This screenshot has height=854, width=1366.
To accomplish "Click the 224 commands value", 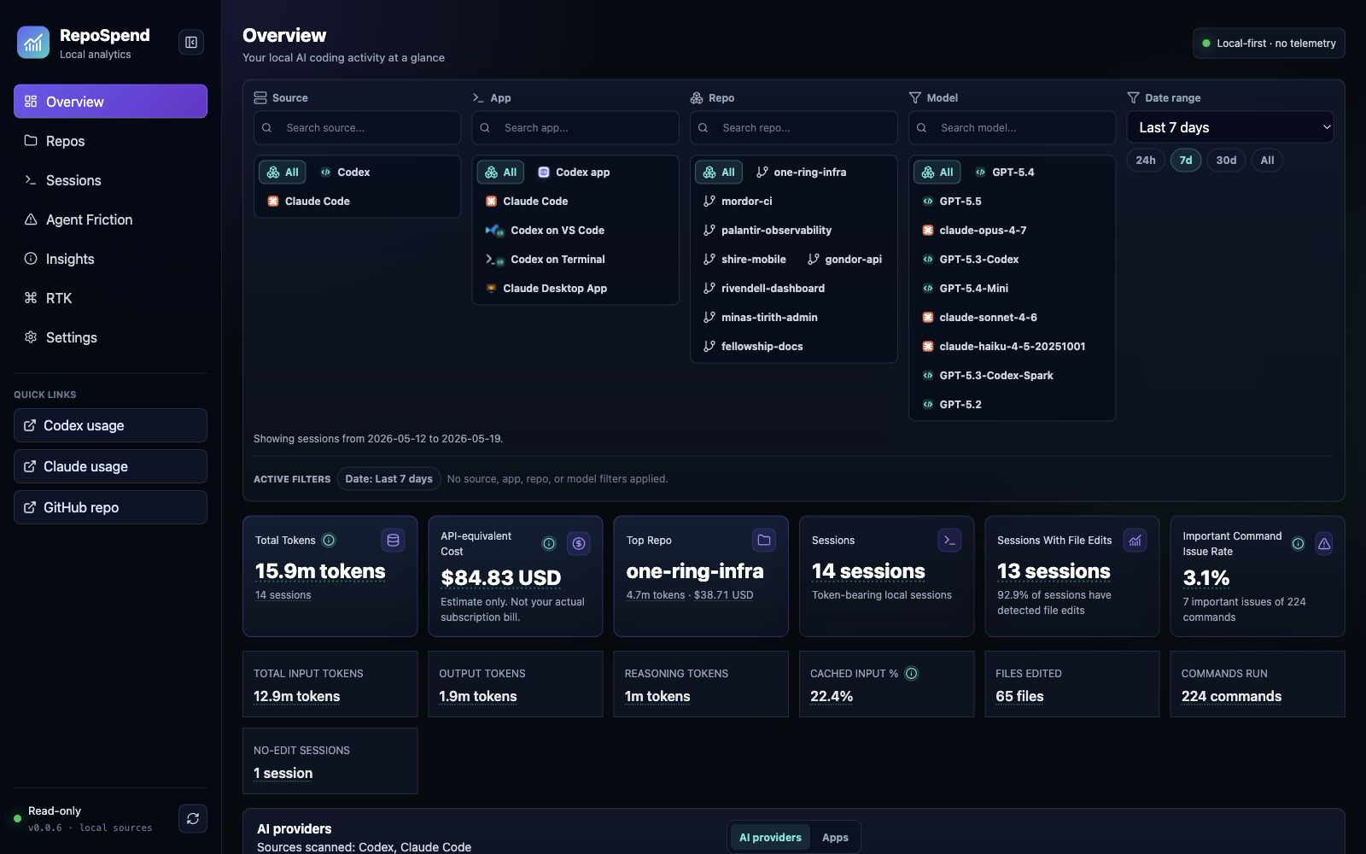I will (x=1231, y=696).
